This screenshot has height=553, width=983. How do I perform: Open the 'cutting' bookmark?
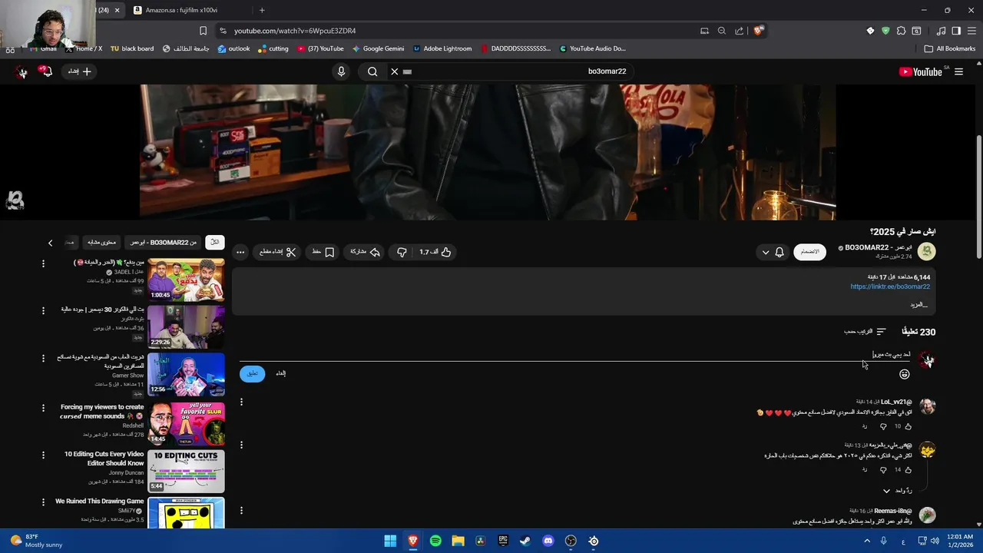pos(273,48)
